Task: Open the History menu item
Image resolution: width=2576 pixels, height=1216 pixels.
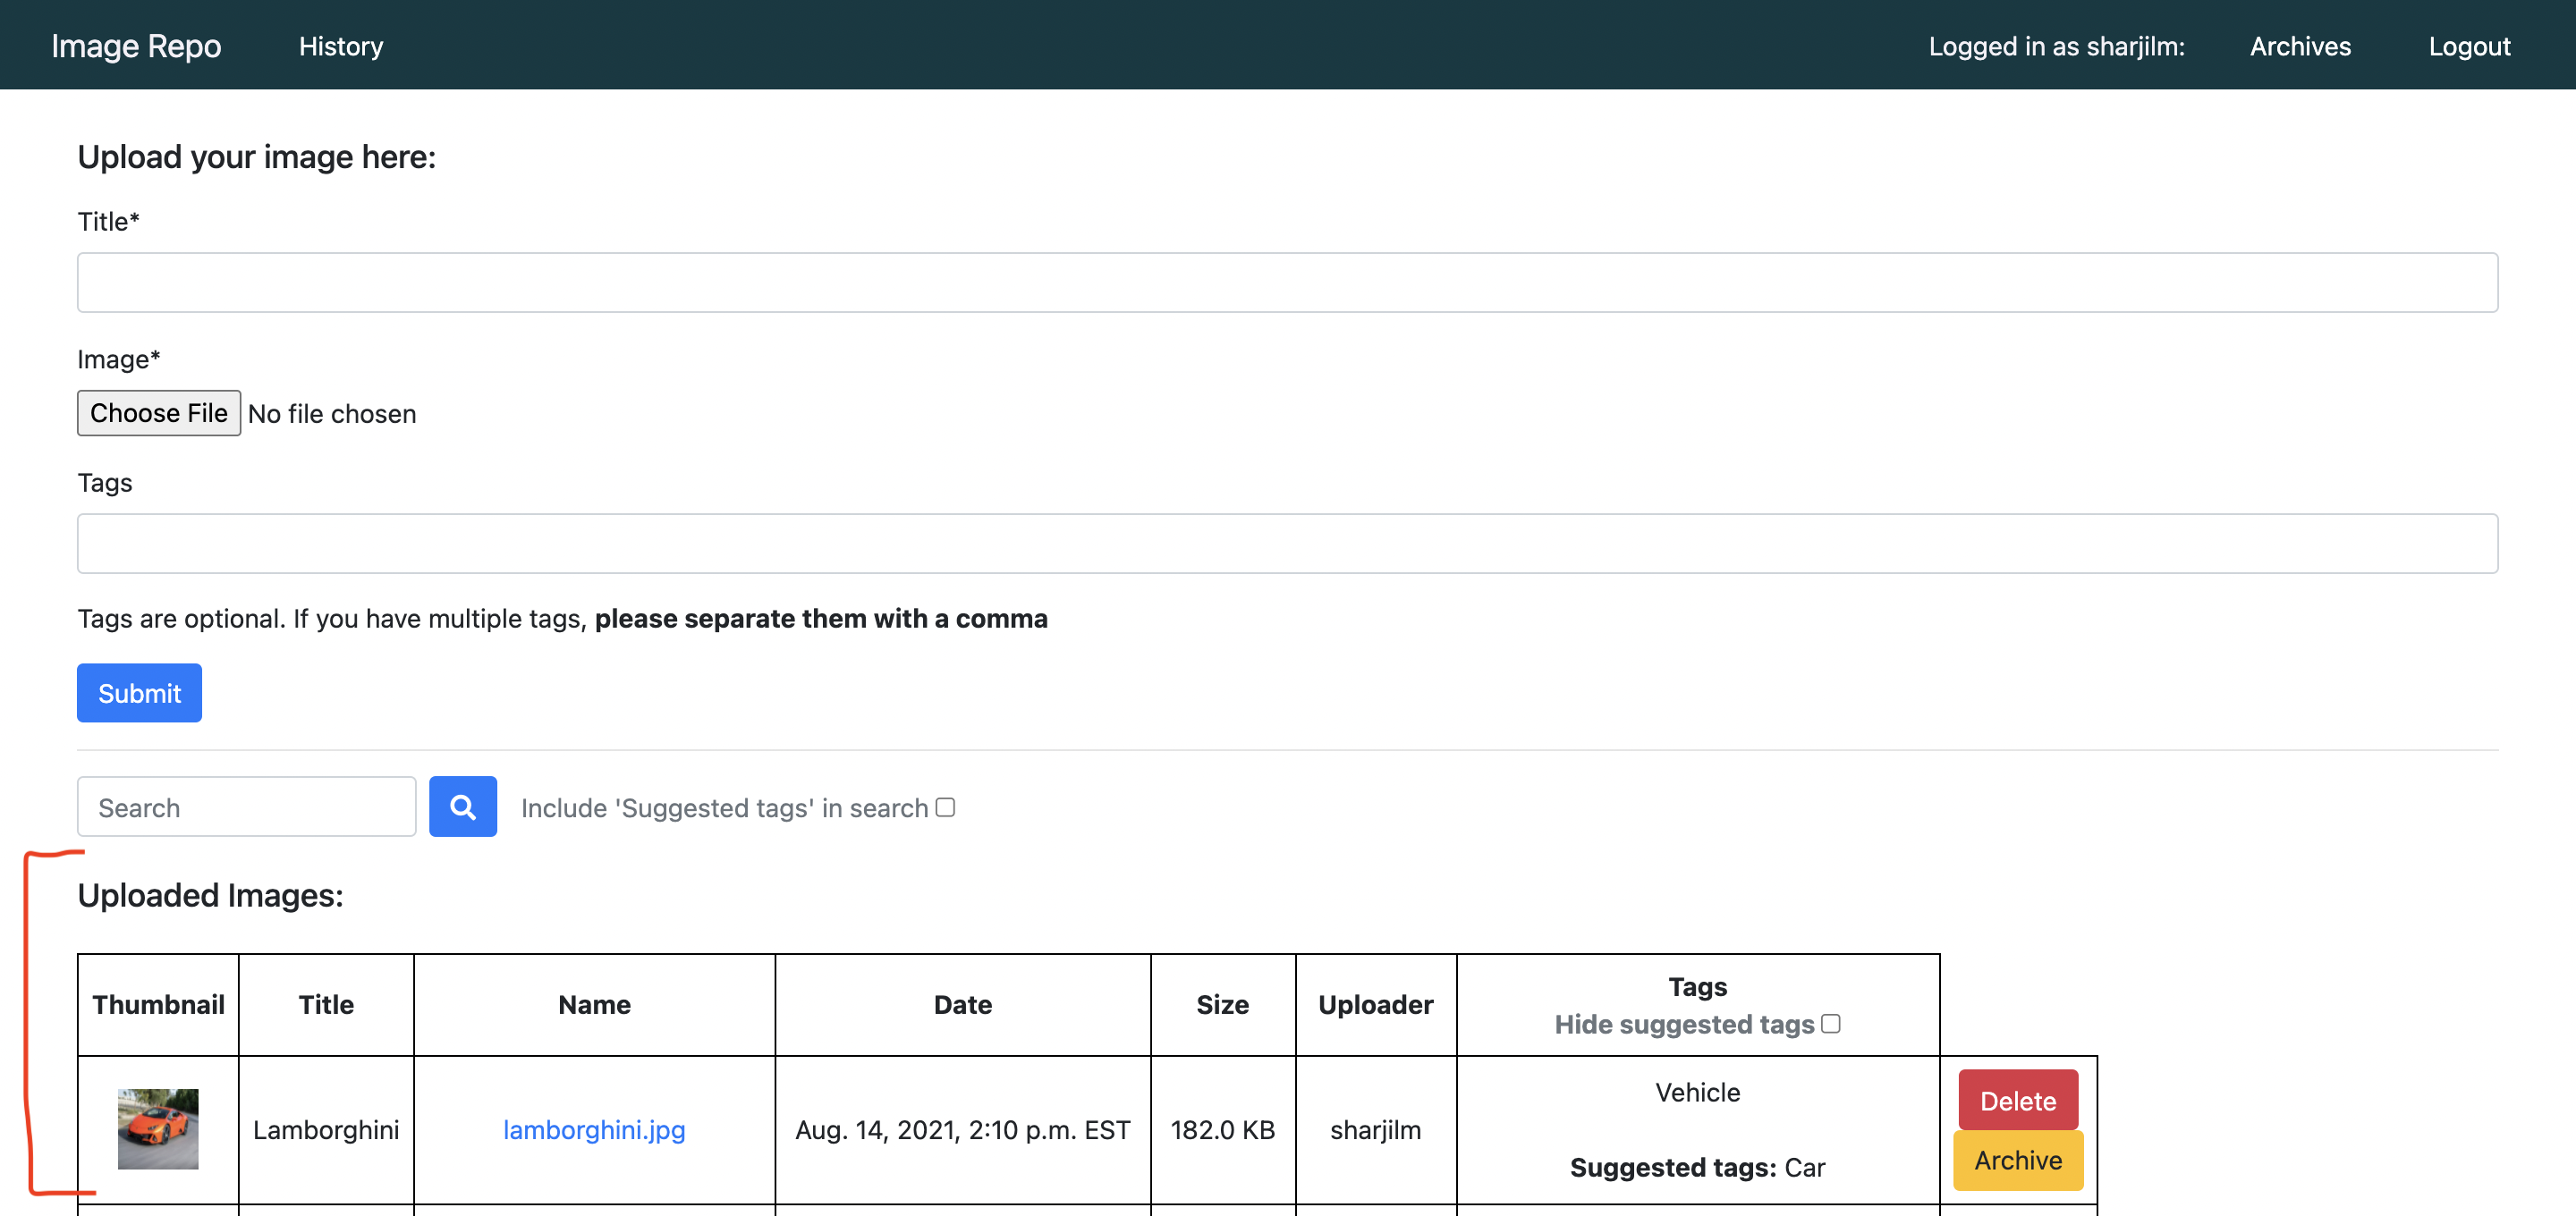Action: 340,46
